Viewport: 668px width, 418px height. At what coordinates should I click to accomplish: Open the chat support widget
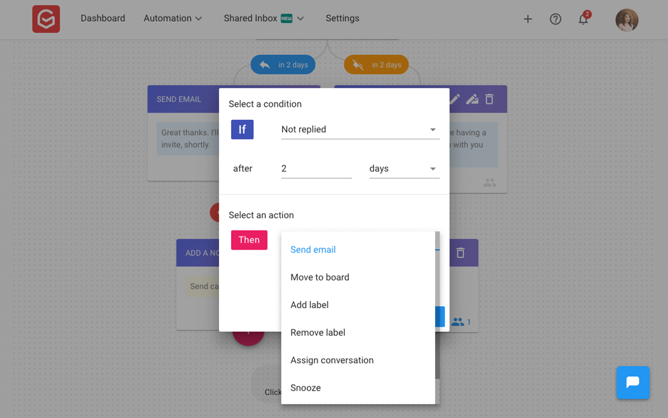click(x=633, y=382)
